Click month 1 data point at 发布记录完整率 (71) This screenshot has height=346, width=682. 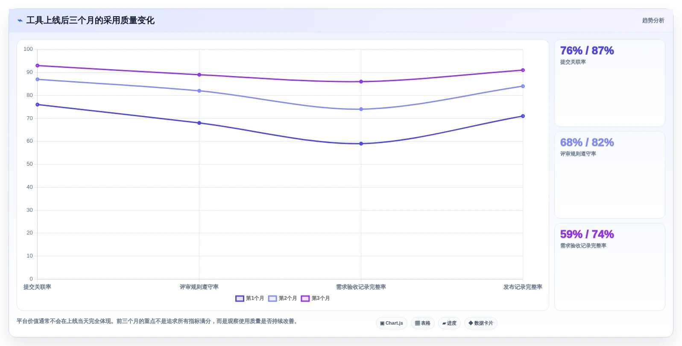(523, 116)
